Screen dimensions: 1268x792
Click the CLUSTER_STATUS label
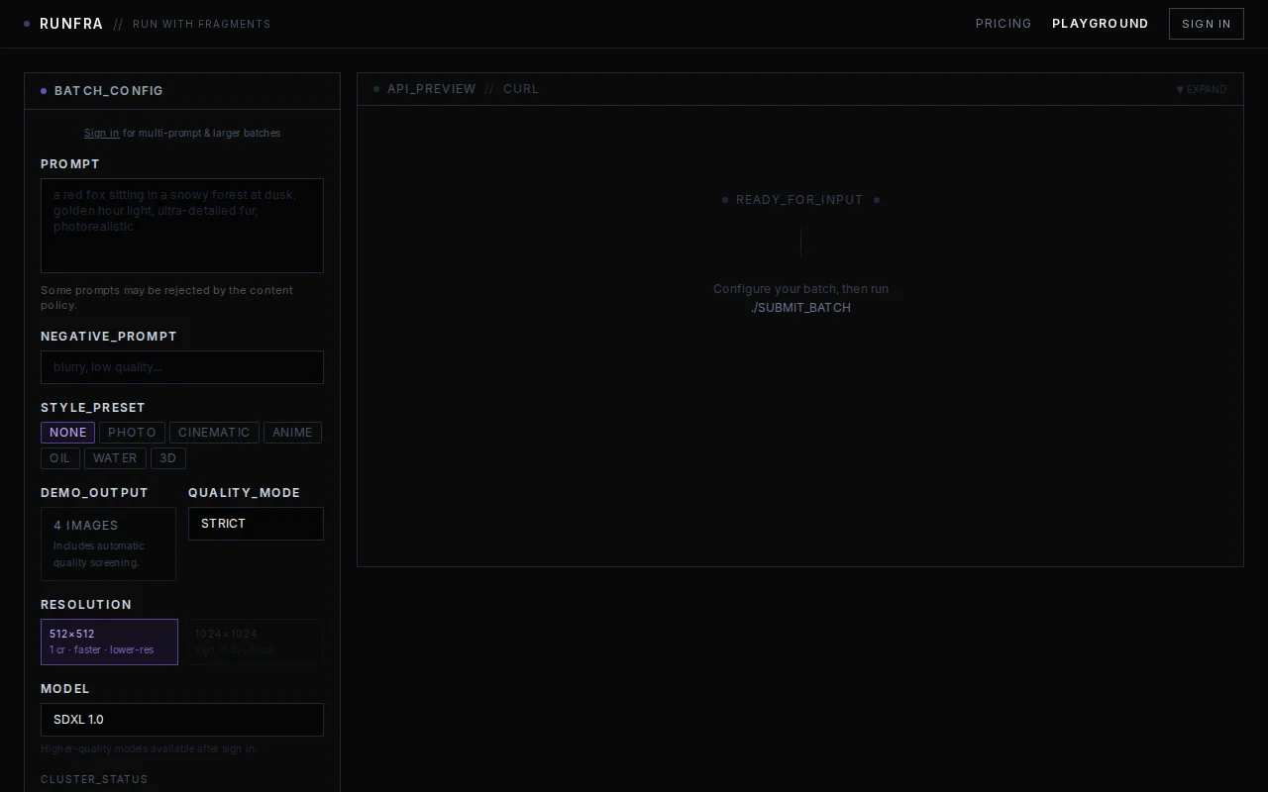(94, 780)
